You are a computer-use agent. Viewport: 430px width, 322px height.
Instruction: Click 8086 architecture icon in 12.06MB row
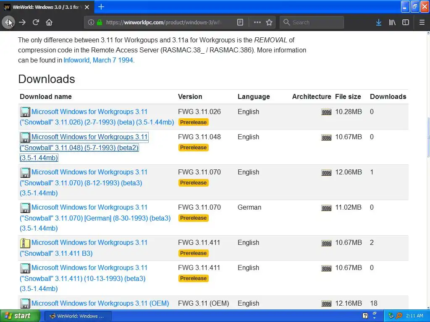pos(326,172)
